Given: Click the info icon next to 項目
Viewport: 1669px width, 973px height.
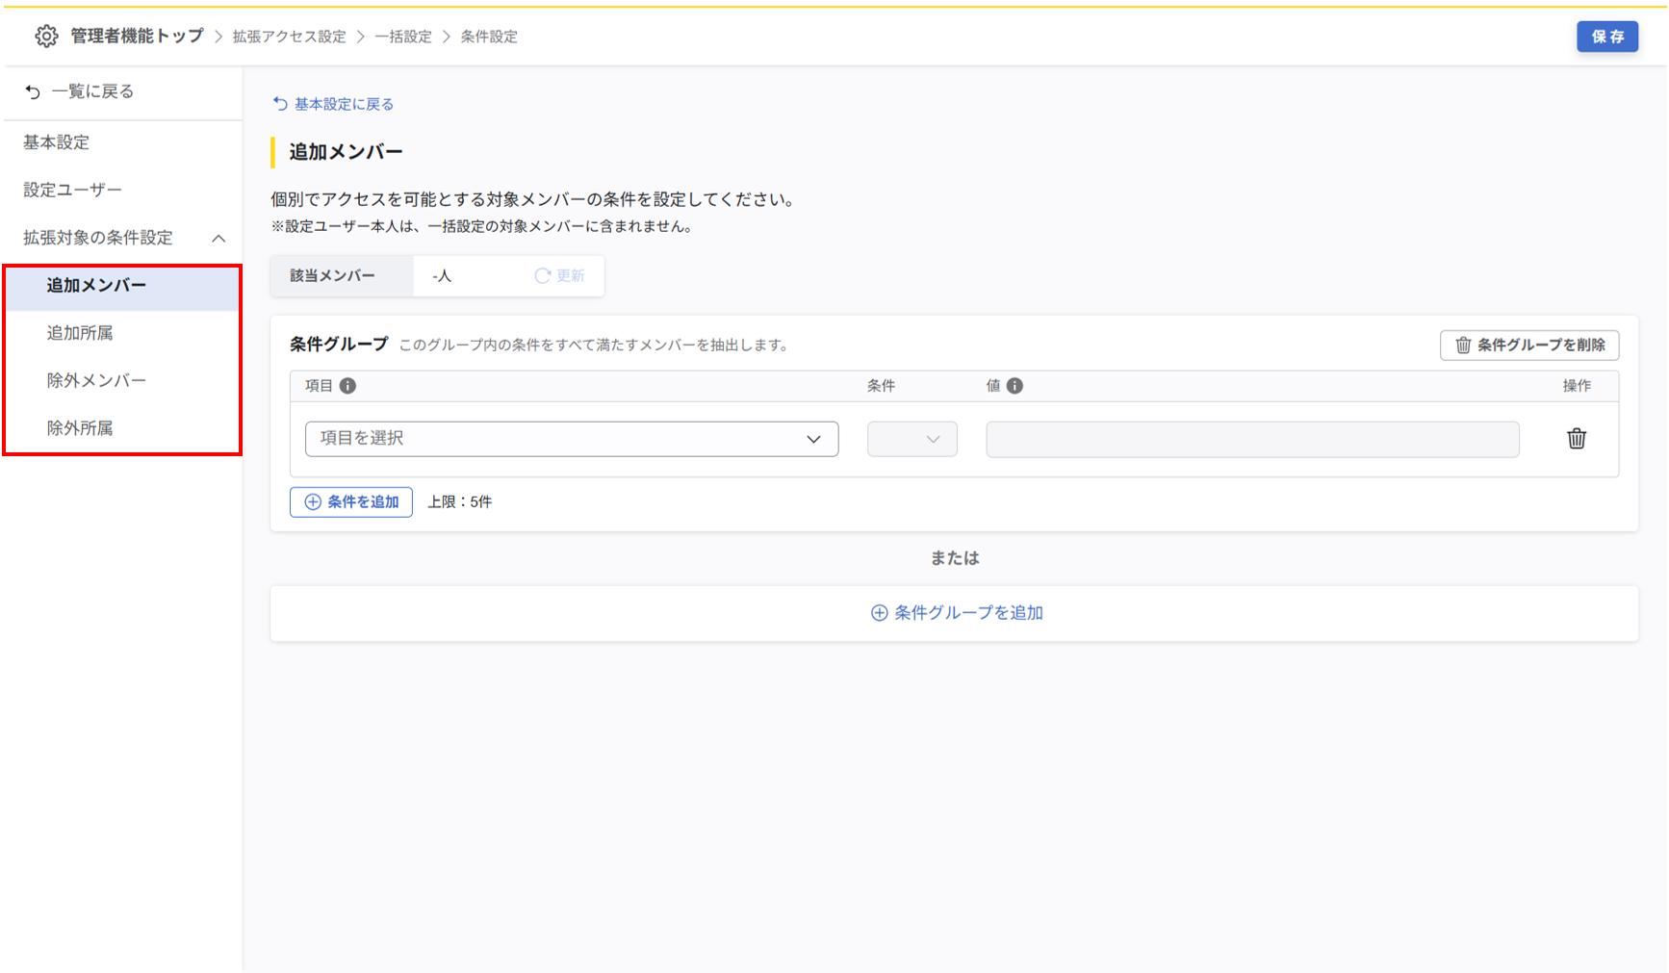Looking at the screenshot, I should (347, 386).
